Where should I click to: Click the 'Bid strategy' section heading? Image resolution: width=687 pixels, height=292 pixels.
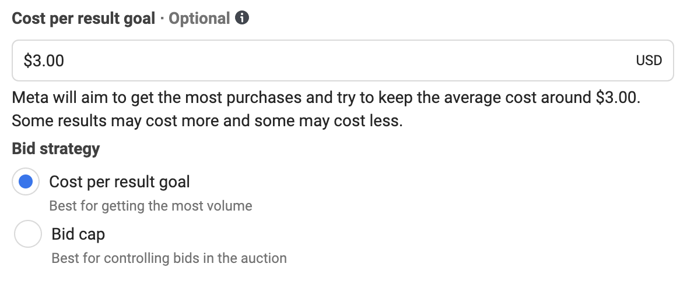[56, 149]
